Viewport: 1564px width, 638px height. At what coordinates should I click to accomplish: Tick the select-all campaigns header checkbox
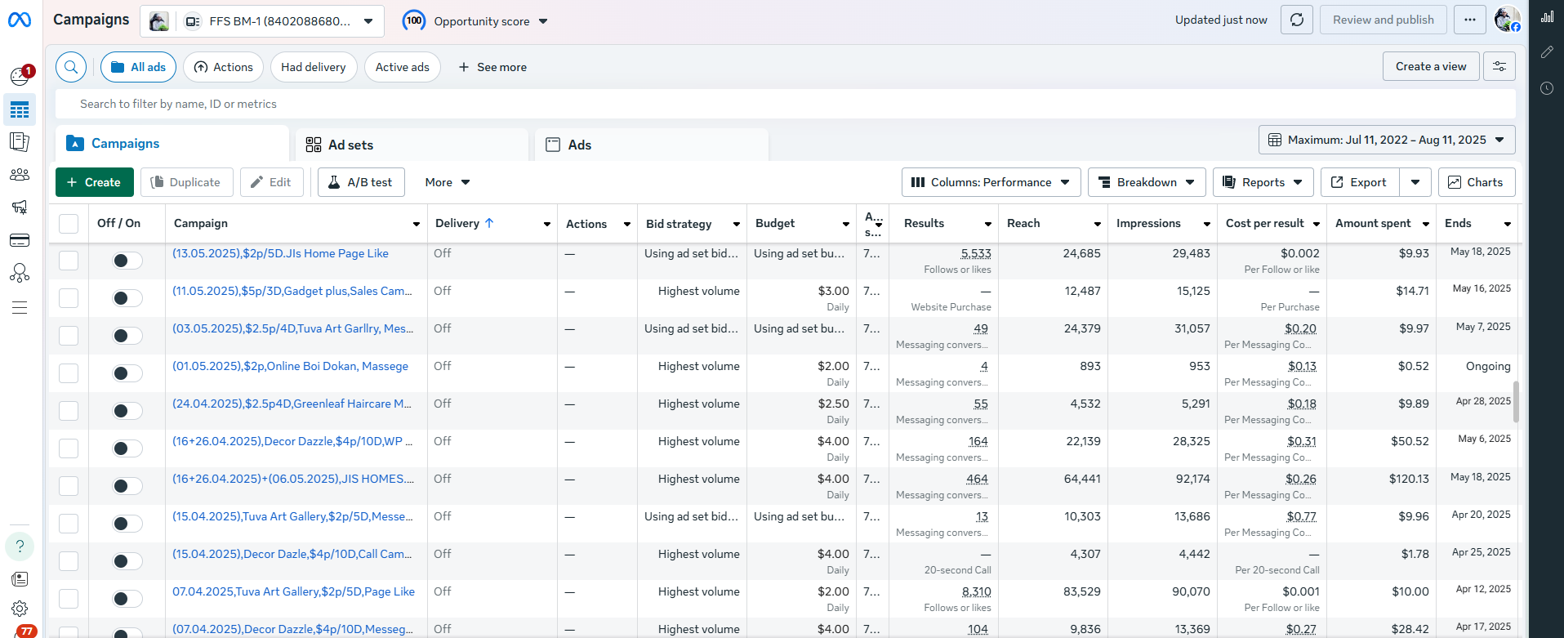click(x=69, y=224)
